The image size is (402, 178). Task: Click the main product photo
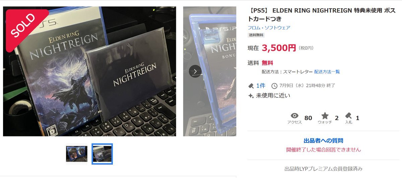(x=89, y=71)
